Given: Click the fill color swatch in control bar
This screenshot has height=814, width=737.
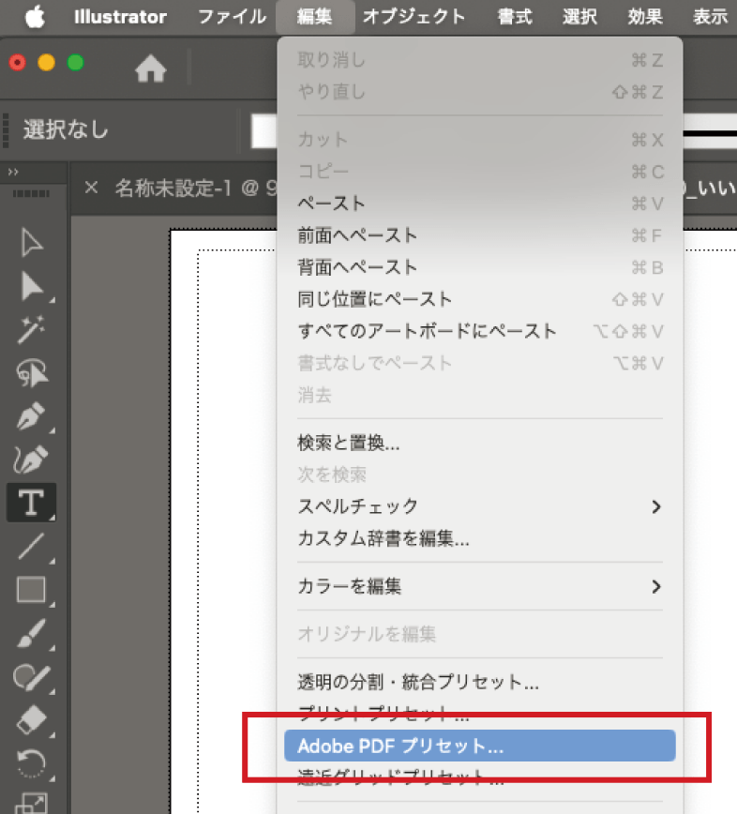Looking at the screenshot, I should pyautogui.click(x=264, y=131).
